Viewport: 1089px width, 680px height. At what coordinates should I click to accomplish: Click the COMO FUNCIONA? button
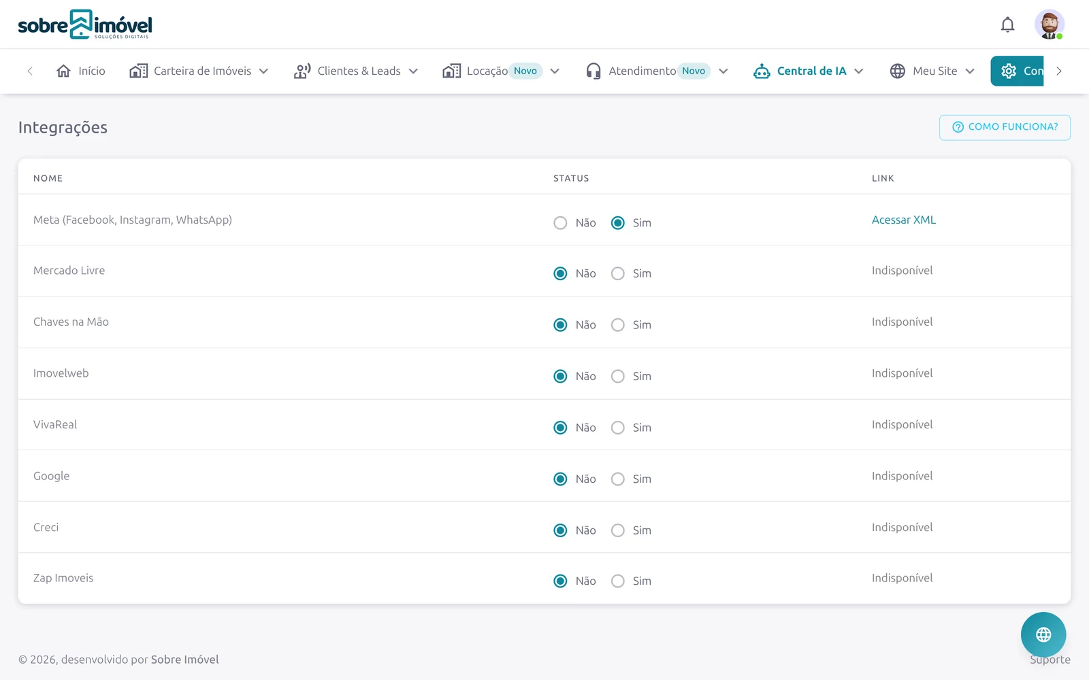click(x=1005, y=127)
